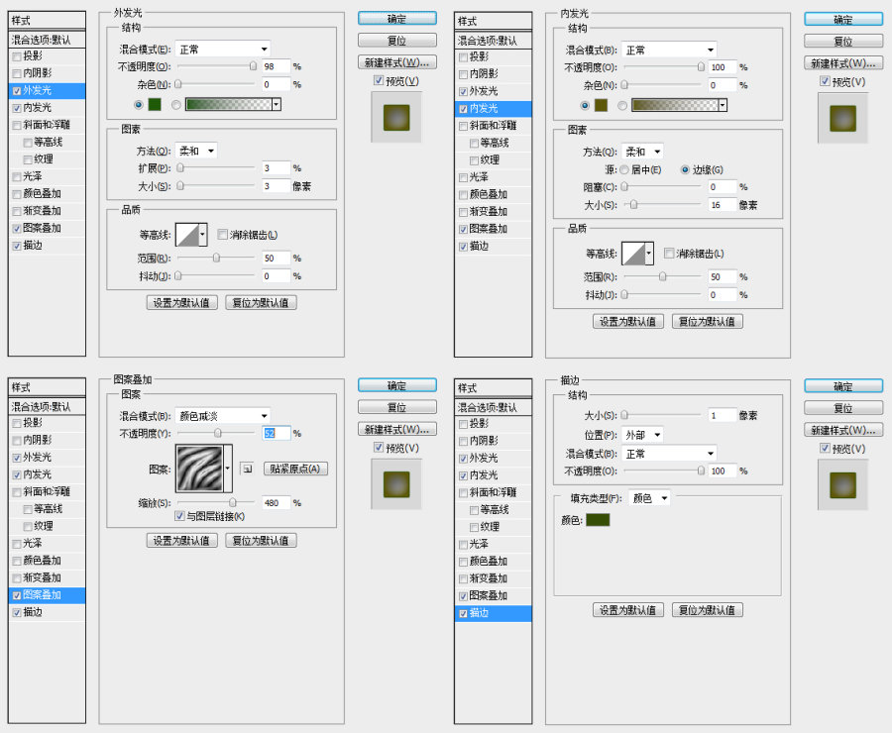Toggle 与图层链接 checkbox in 图案叠加 dialog

coord(179,516)
